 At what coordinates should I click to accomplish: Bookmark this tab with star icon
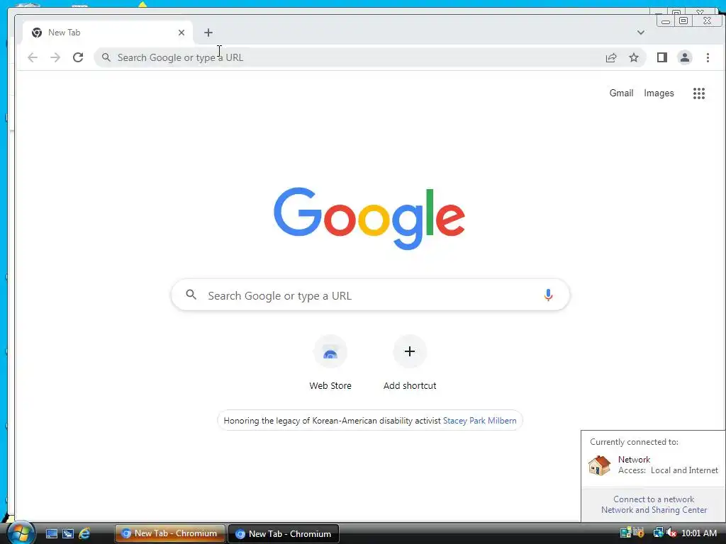click(x=634, y=57)
